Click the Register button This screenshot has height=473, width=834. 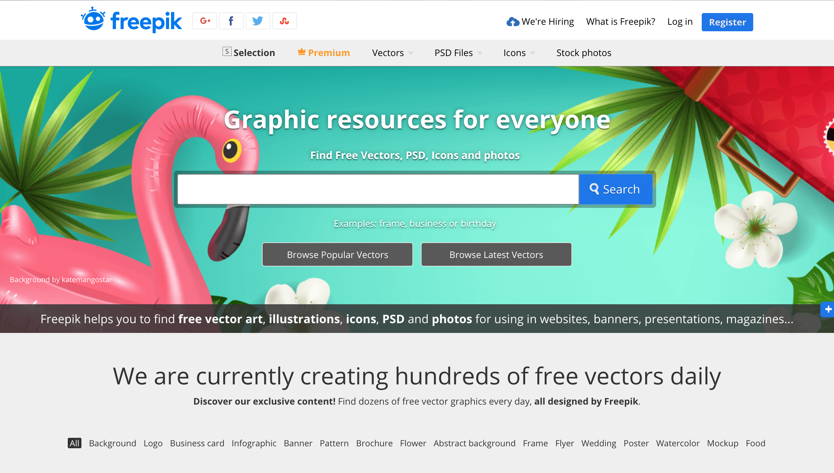(x=727, y=22)
